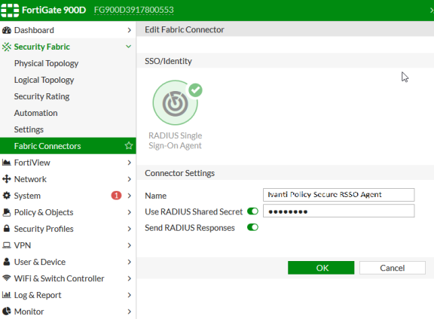Open Security Fabric Settings

(x=29, y=129)
